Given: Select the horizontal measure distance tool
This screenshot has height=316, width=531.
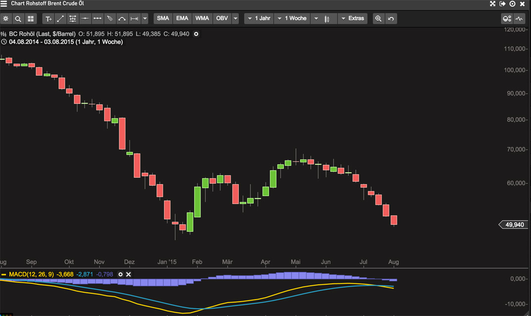Looking at the screenshot, I should click(135, 19).
